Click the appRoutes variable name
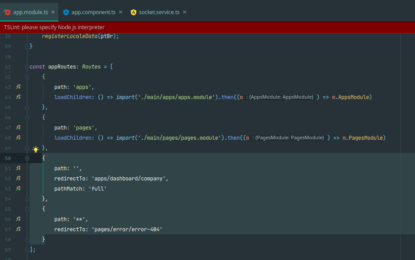Image resolution: width=415 pixels, height=260 pixels. [62, 67]
